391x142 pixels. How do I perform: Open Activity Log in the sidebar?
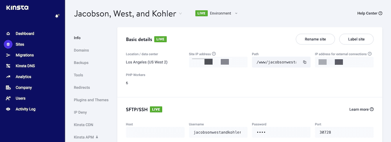[x=25, y=109]
